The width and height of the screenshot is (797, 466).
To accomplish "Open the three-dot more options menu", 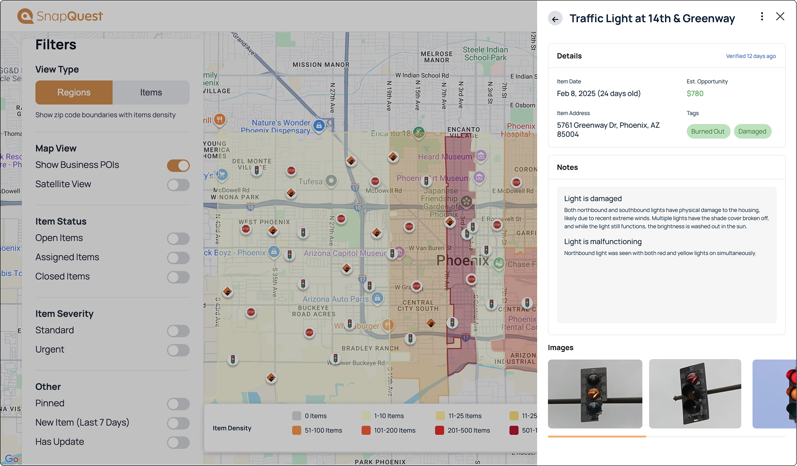I will click(762, 17).
